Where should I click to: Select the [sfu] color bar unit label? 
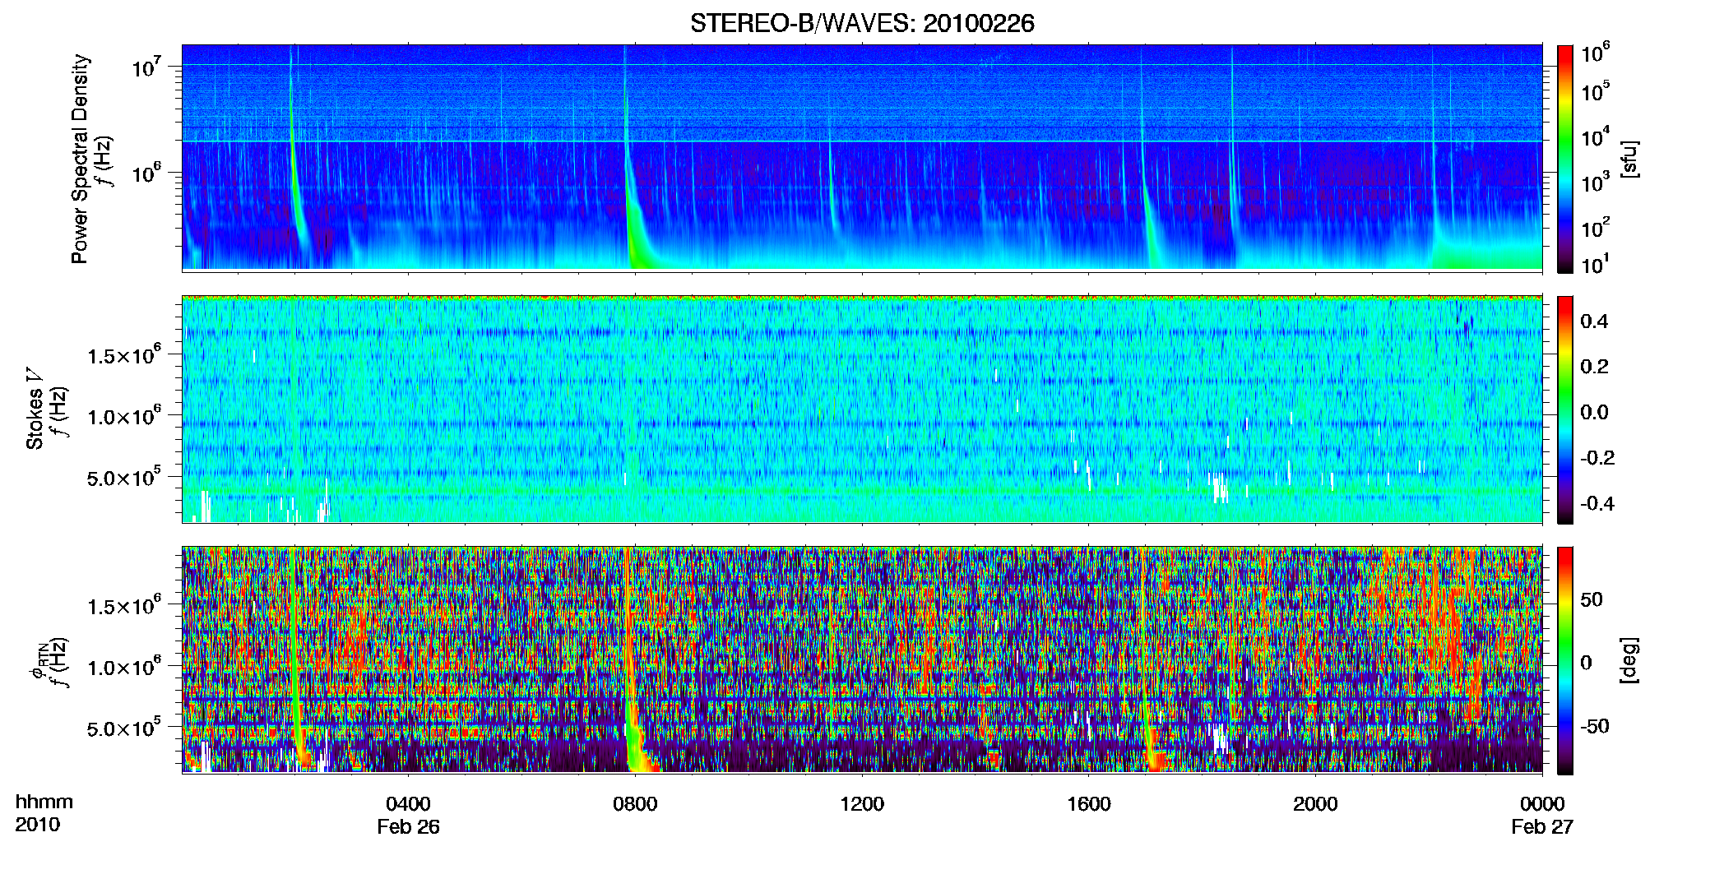(x=1629, y=159)
